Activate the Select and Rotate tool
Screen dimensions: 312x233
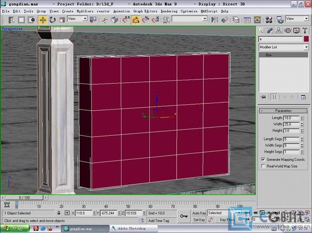pos(52,20)
